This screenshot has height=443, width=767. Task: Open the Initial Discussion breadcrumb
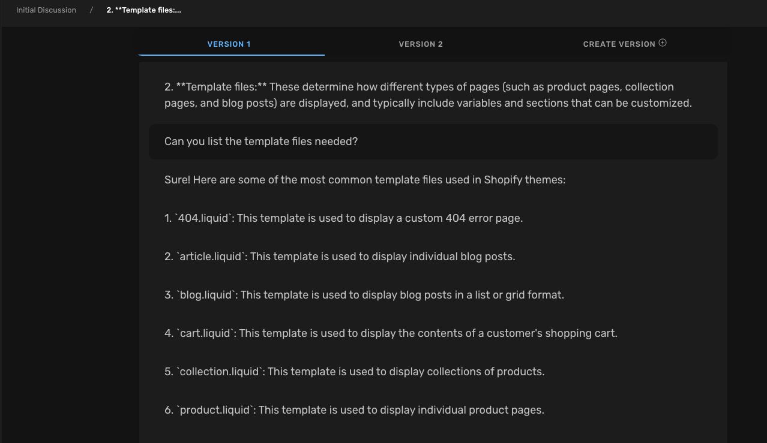pyautogui.click(x=46, y=10)
